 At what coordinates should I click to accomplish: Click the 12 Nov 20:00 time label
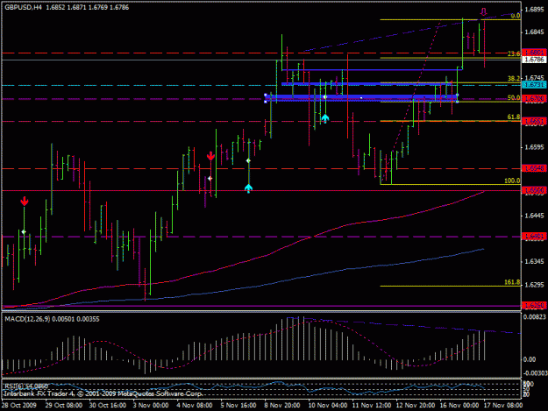(x=416, y=406)
